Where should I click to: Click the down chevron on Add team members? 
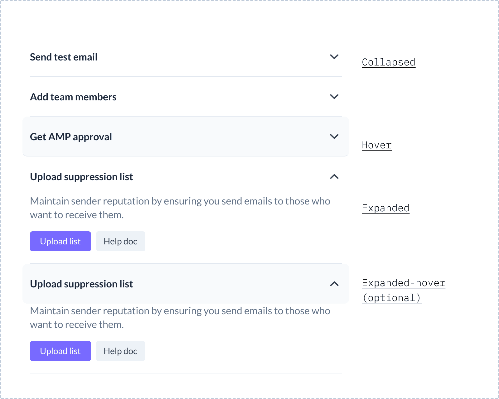coord(334,97)
